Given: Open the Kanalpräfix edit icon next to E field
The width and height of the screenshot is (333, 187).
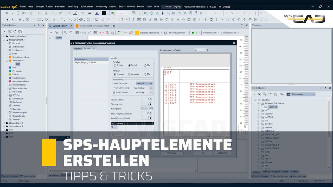Looking at the screenshot, I should click(151, 108).
